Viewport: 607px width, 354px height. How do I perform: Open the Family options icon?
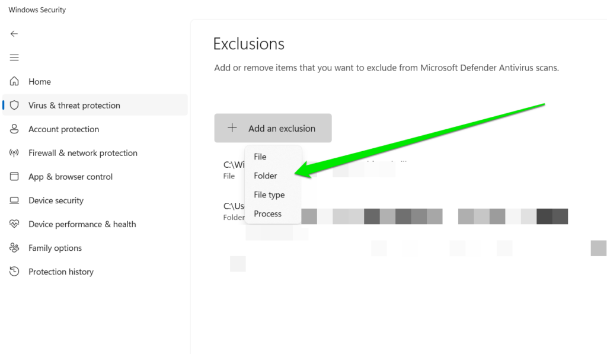[x=14, y=247]
